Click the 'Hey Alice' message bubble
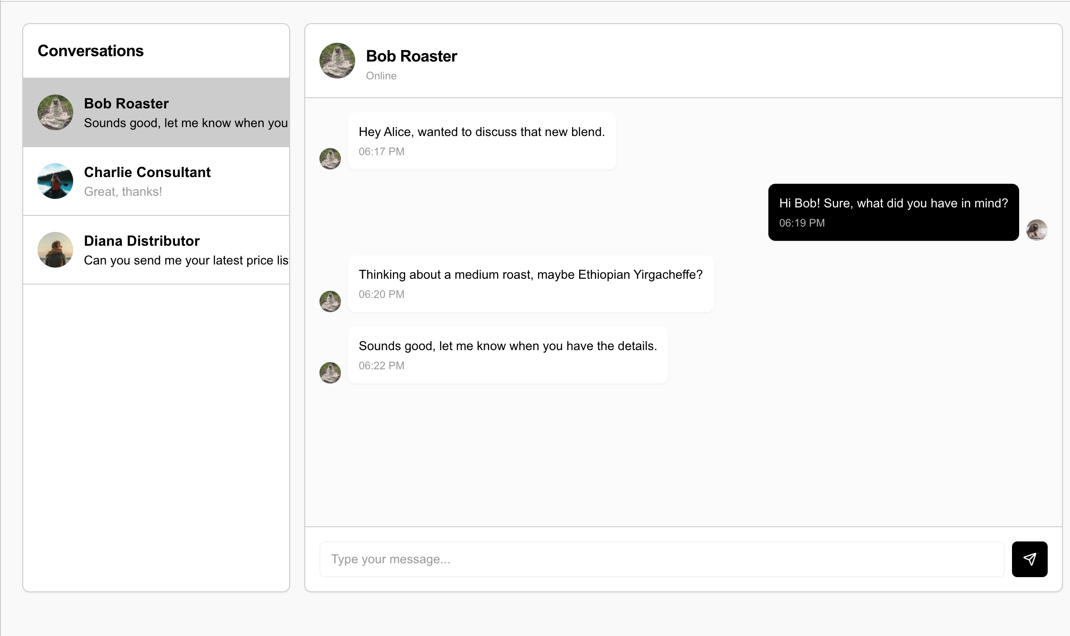 [482, 141]
